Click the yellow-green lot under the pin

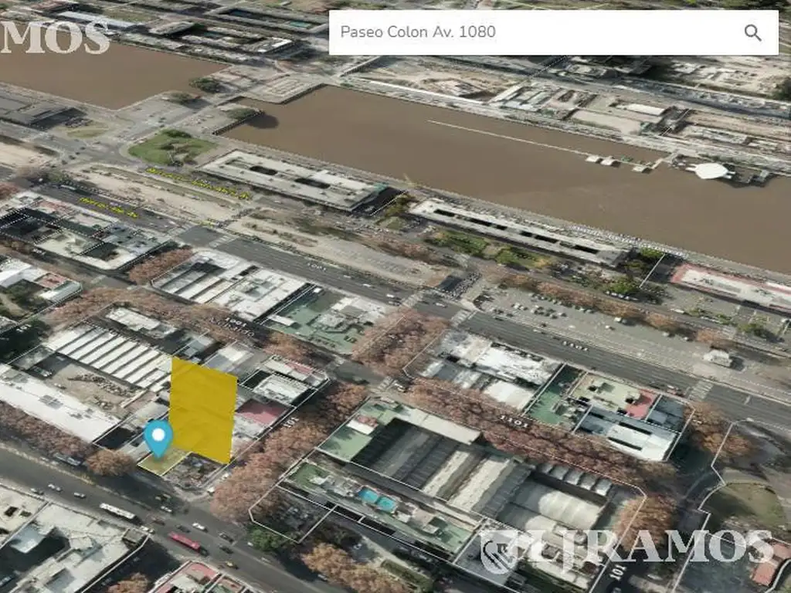[162, 463]
